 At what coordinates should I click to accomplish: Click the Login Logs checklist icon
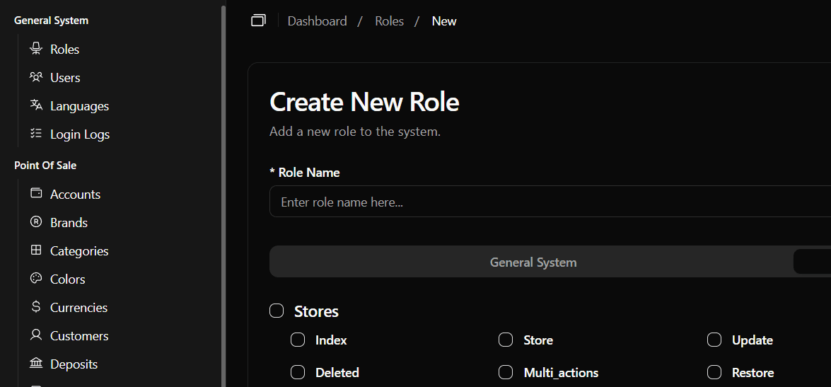[36, 134]
